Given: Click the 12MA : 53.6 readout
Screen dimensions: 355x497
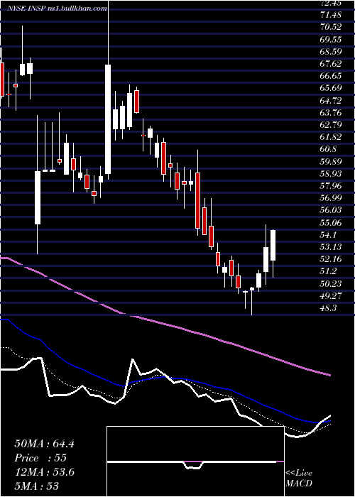Looking at the screenshot, I should click(x=44, y=472).
